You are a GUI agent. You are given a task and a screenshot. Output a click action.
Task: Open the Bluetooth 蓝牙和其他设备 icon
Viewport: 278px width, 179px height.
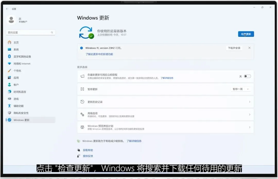(x=10, y=56)
